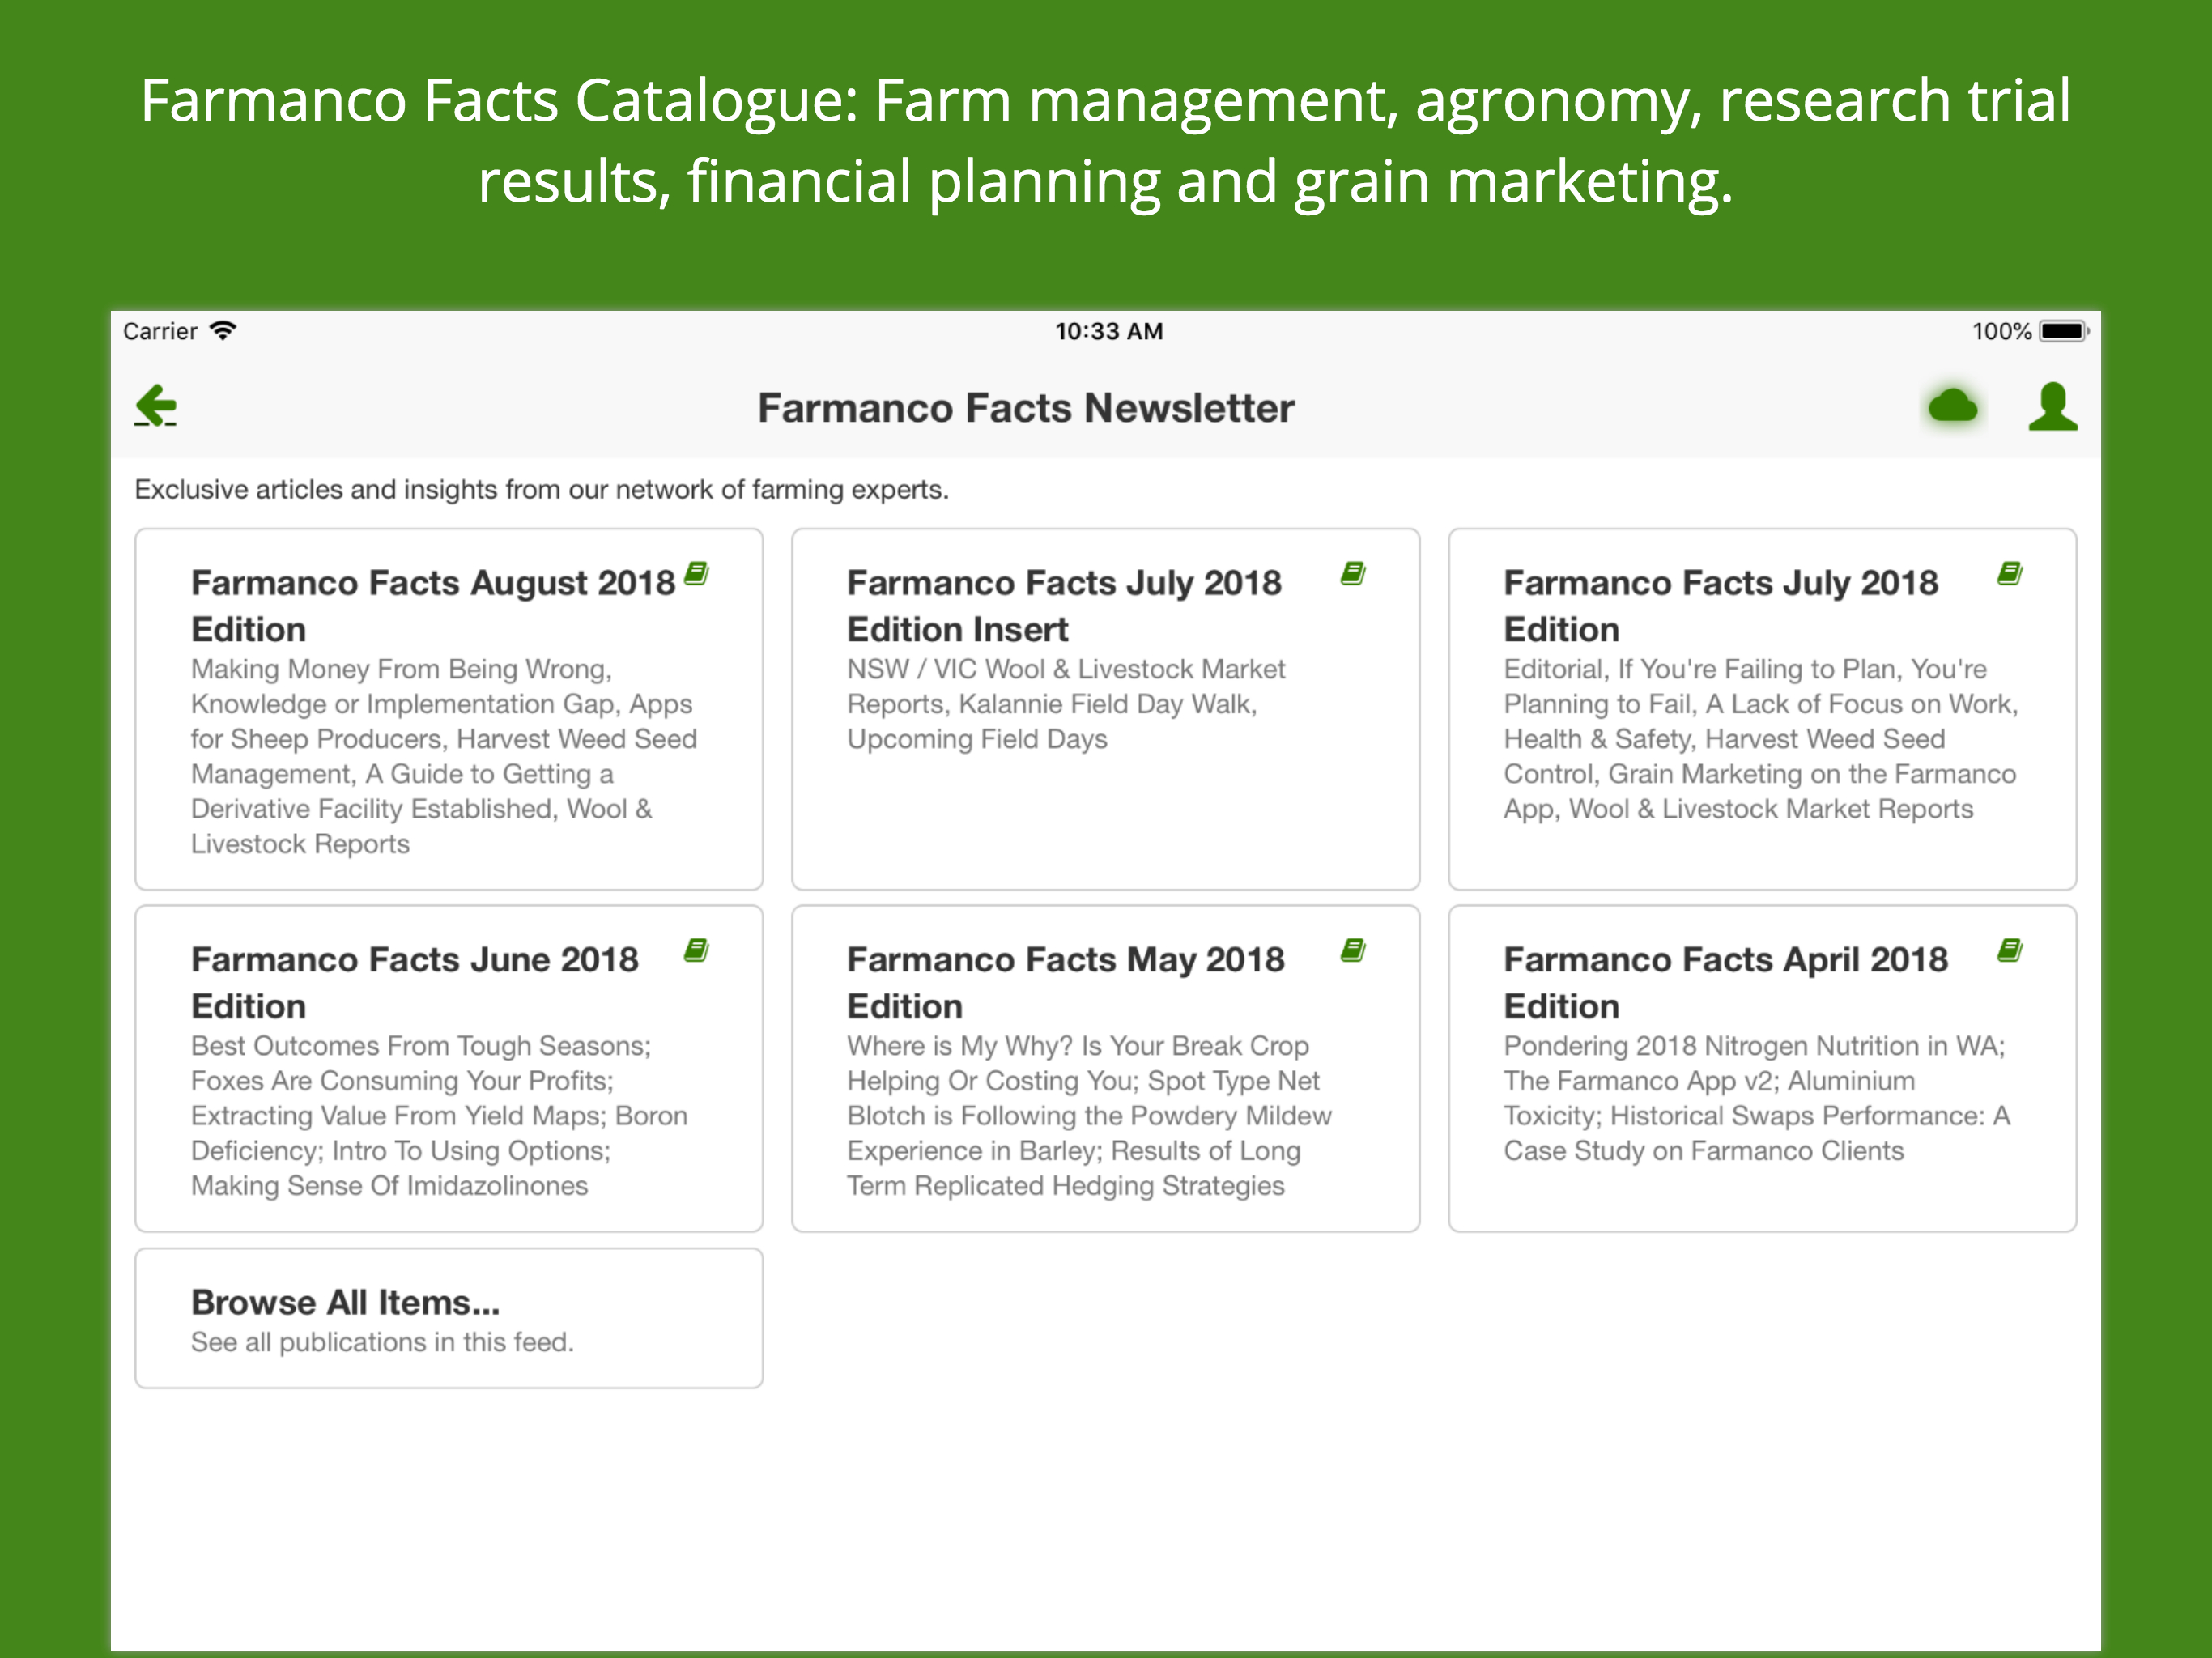Click the 'Pondering 2018 Nitrogen Nutrition' summary
This screenshot has width=2212, height=1658.
(x=1756, y=1098)
